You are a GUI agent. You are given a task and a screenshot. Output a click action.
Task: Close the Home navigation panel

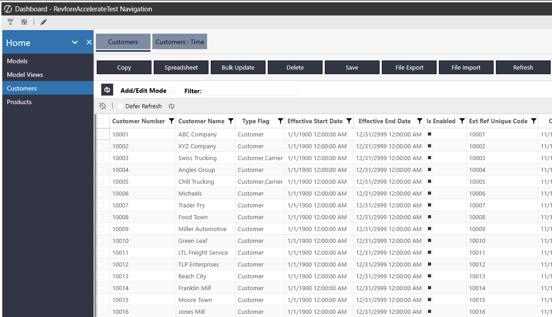[89, 42]
